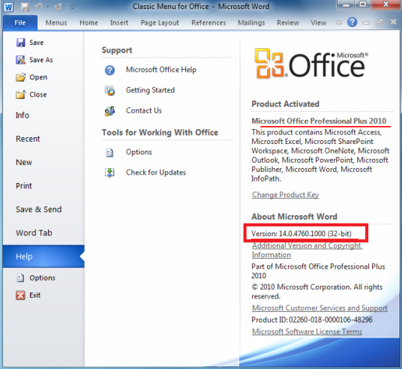Click the Contact Us people icon
Viewport: 402px width, 369px height.
click(x=109, y=111)
